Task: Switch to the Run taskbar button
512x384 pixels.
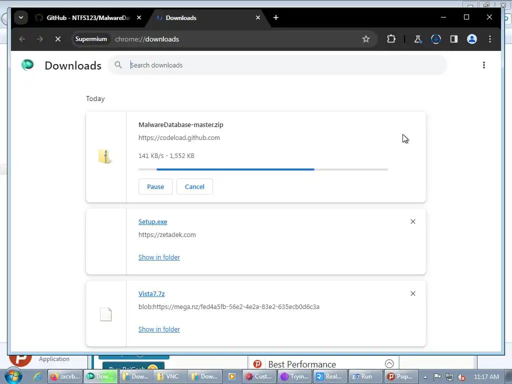Action: pyautogui.click(x=365, y=376)
